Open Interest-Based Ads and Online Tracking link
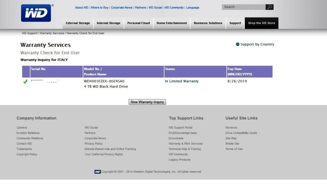 click(110, 149)
